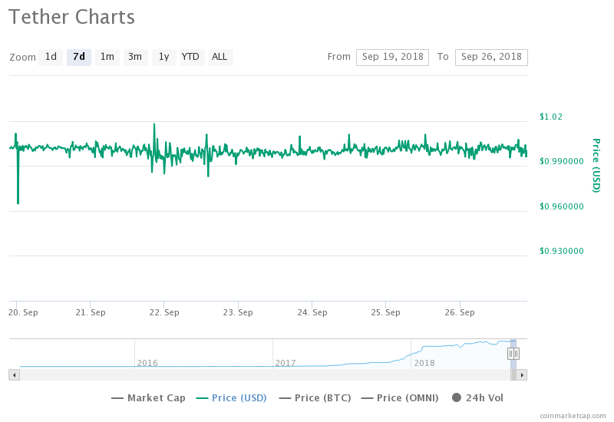Choose the YTD zoom option

click(x=193, y=57)
